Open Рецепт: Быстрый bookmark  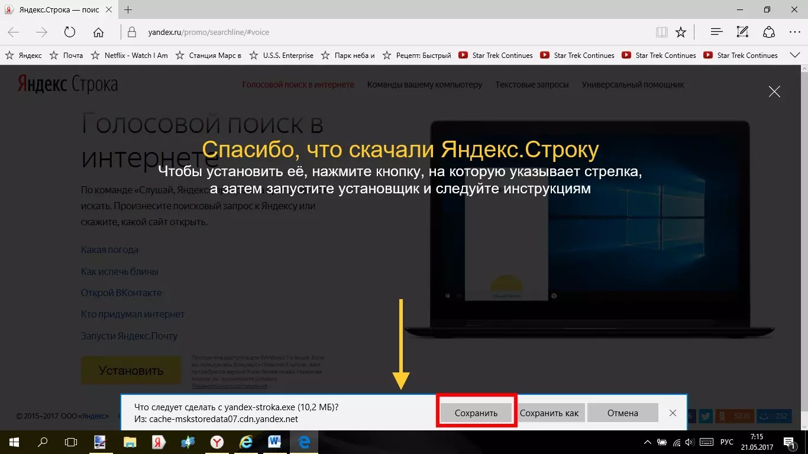pyautogui.click(x=417, y=55)
